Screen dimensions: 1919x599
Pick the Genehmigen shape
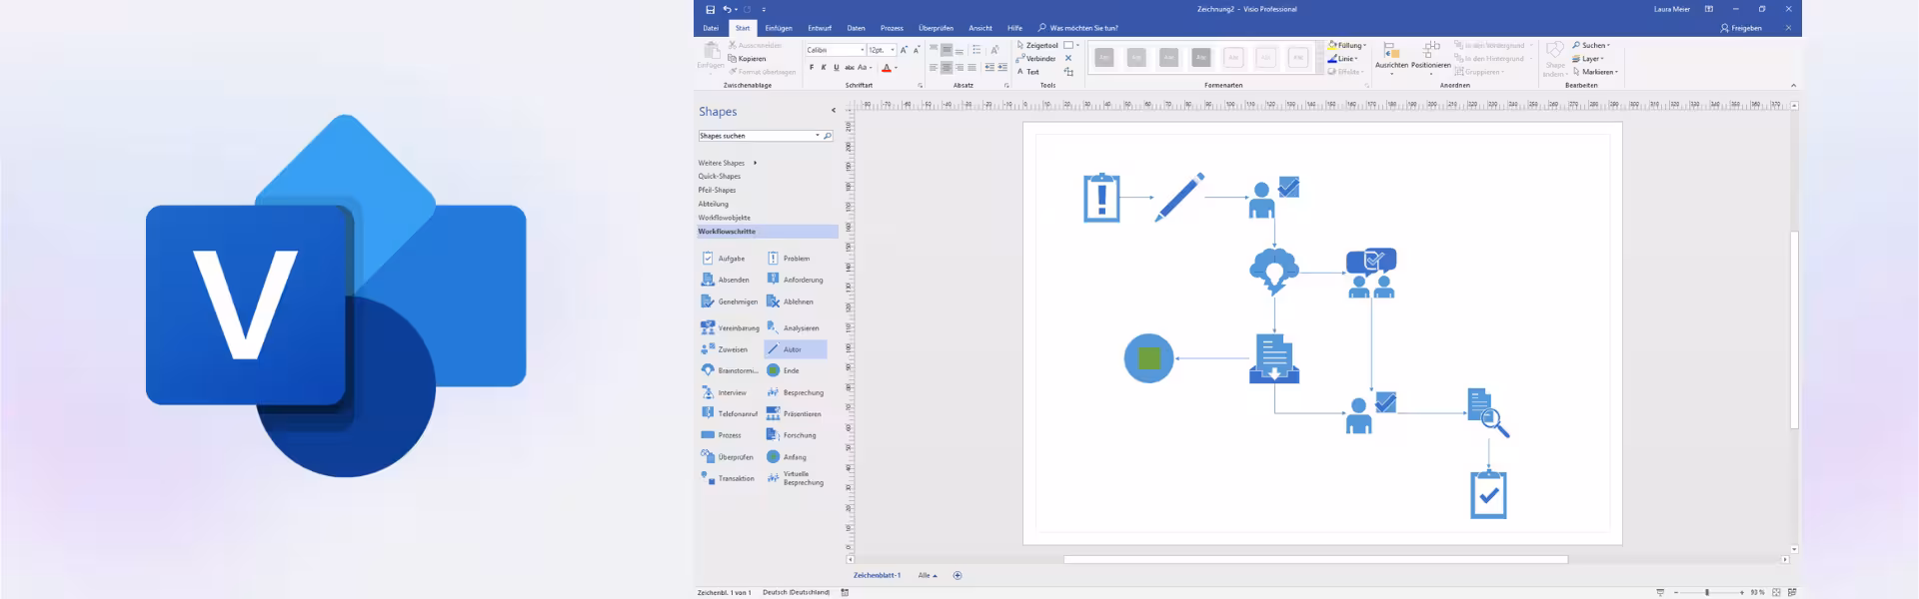point(730,301)
